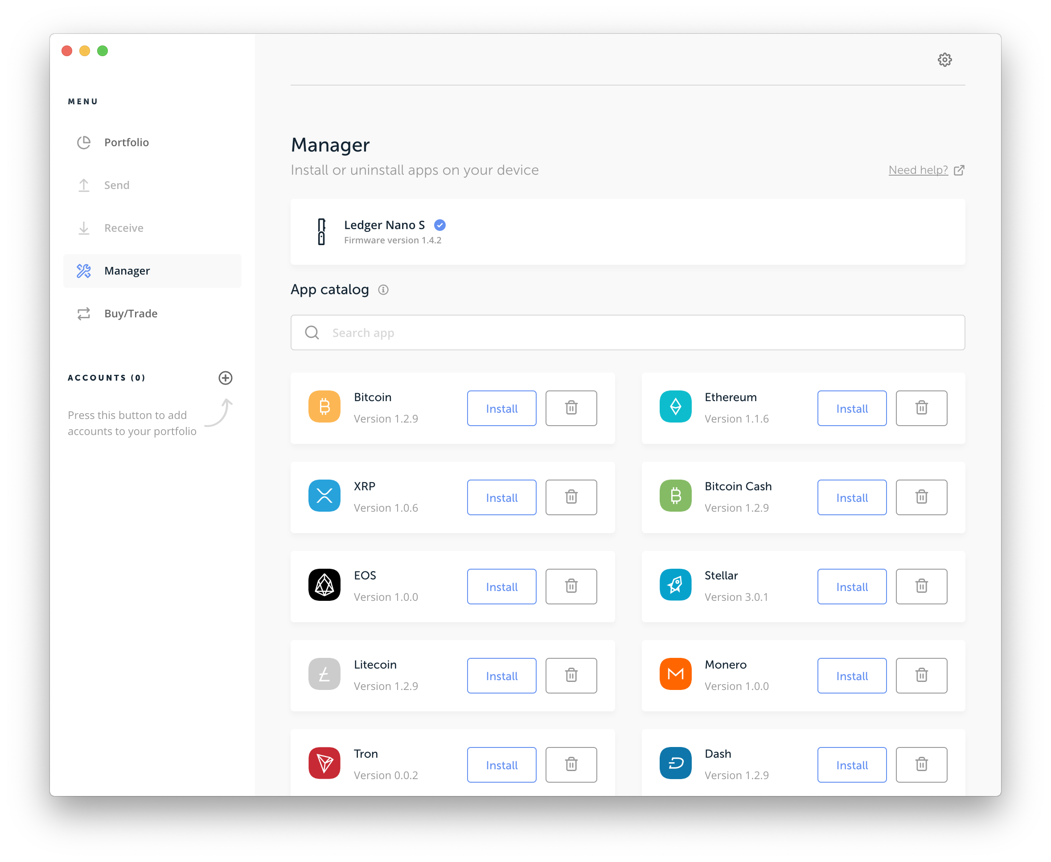1051x862 pixels.
Task: Click the green Bitcoin Cash app icon
Action: point(675,496)
